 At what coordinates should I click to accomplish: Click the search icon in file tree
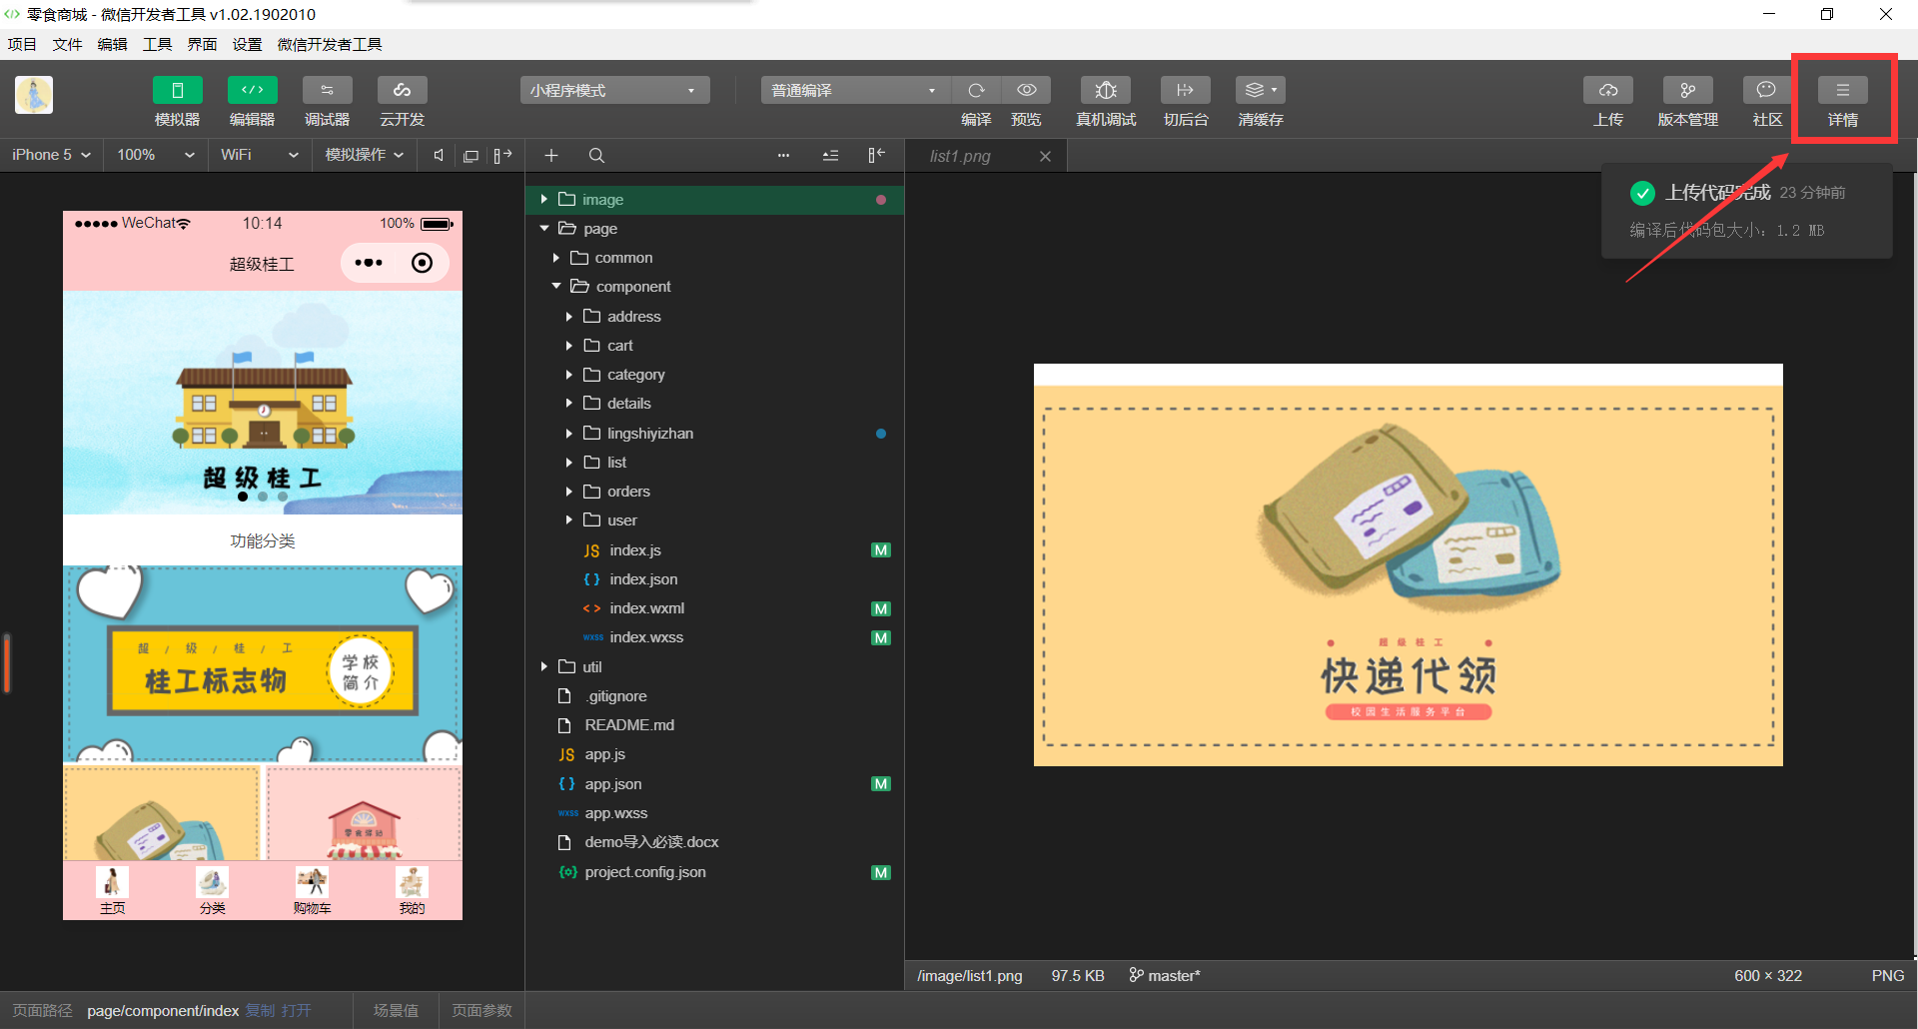pyautogui.click(x=596, y=155)
